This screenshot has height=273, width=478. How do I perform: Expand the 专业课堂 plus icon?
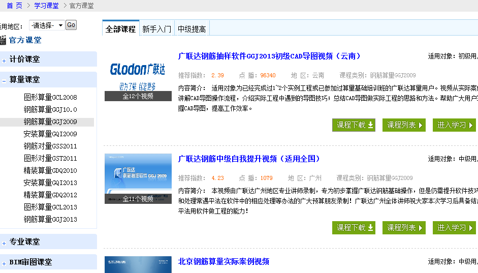pyautogui.click(x=4, y=243)
